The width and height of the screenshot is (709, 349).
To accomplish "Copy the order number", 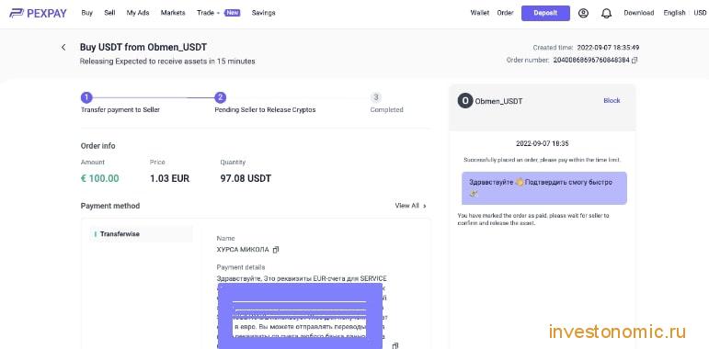I will point(635,60).
